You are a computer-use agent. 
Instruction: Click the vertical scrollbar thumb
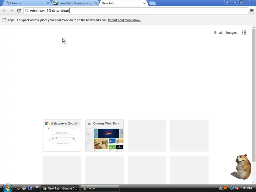254,96
